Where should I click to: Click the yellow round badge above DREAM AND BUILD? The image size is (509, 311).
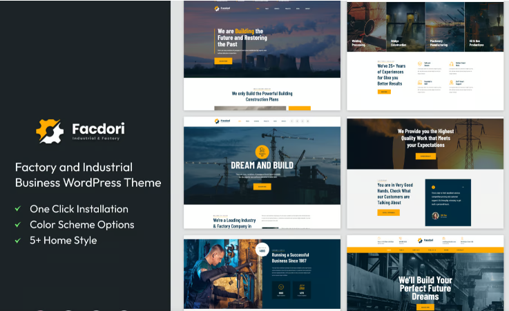click(x=262, y=152)
